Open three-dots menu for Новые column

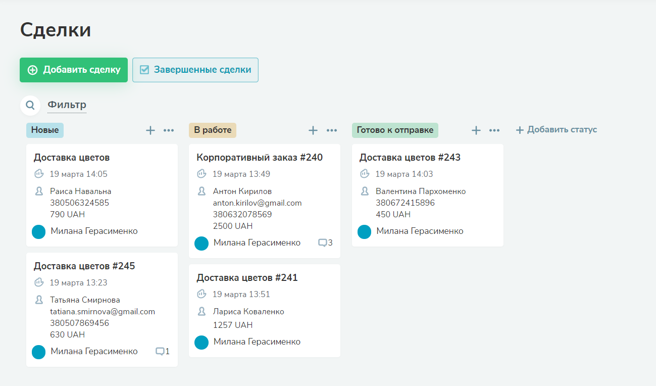[x=169, y=130]
